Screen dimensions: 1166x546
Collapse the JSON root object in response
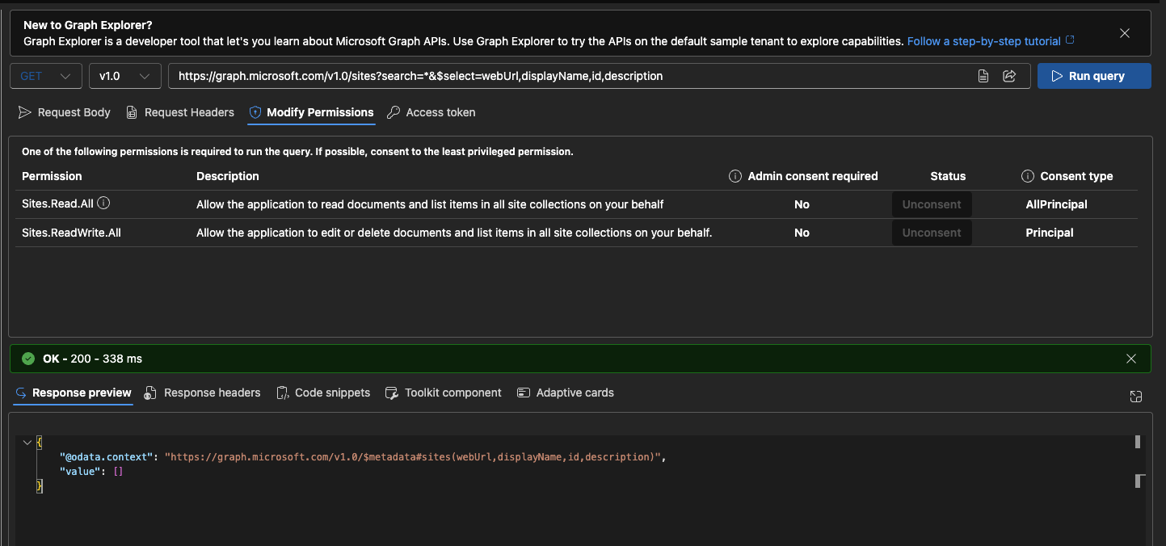coord(27,443)
